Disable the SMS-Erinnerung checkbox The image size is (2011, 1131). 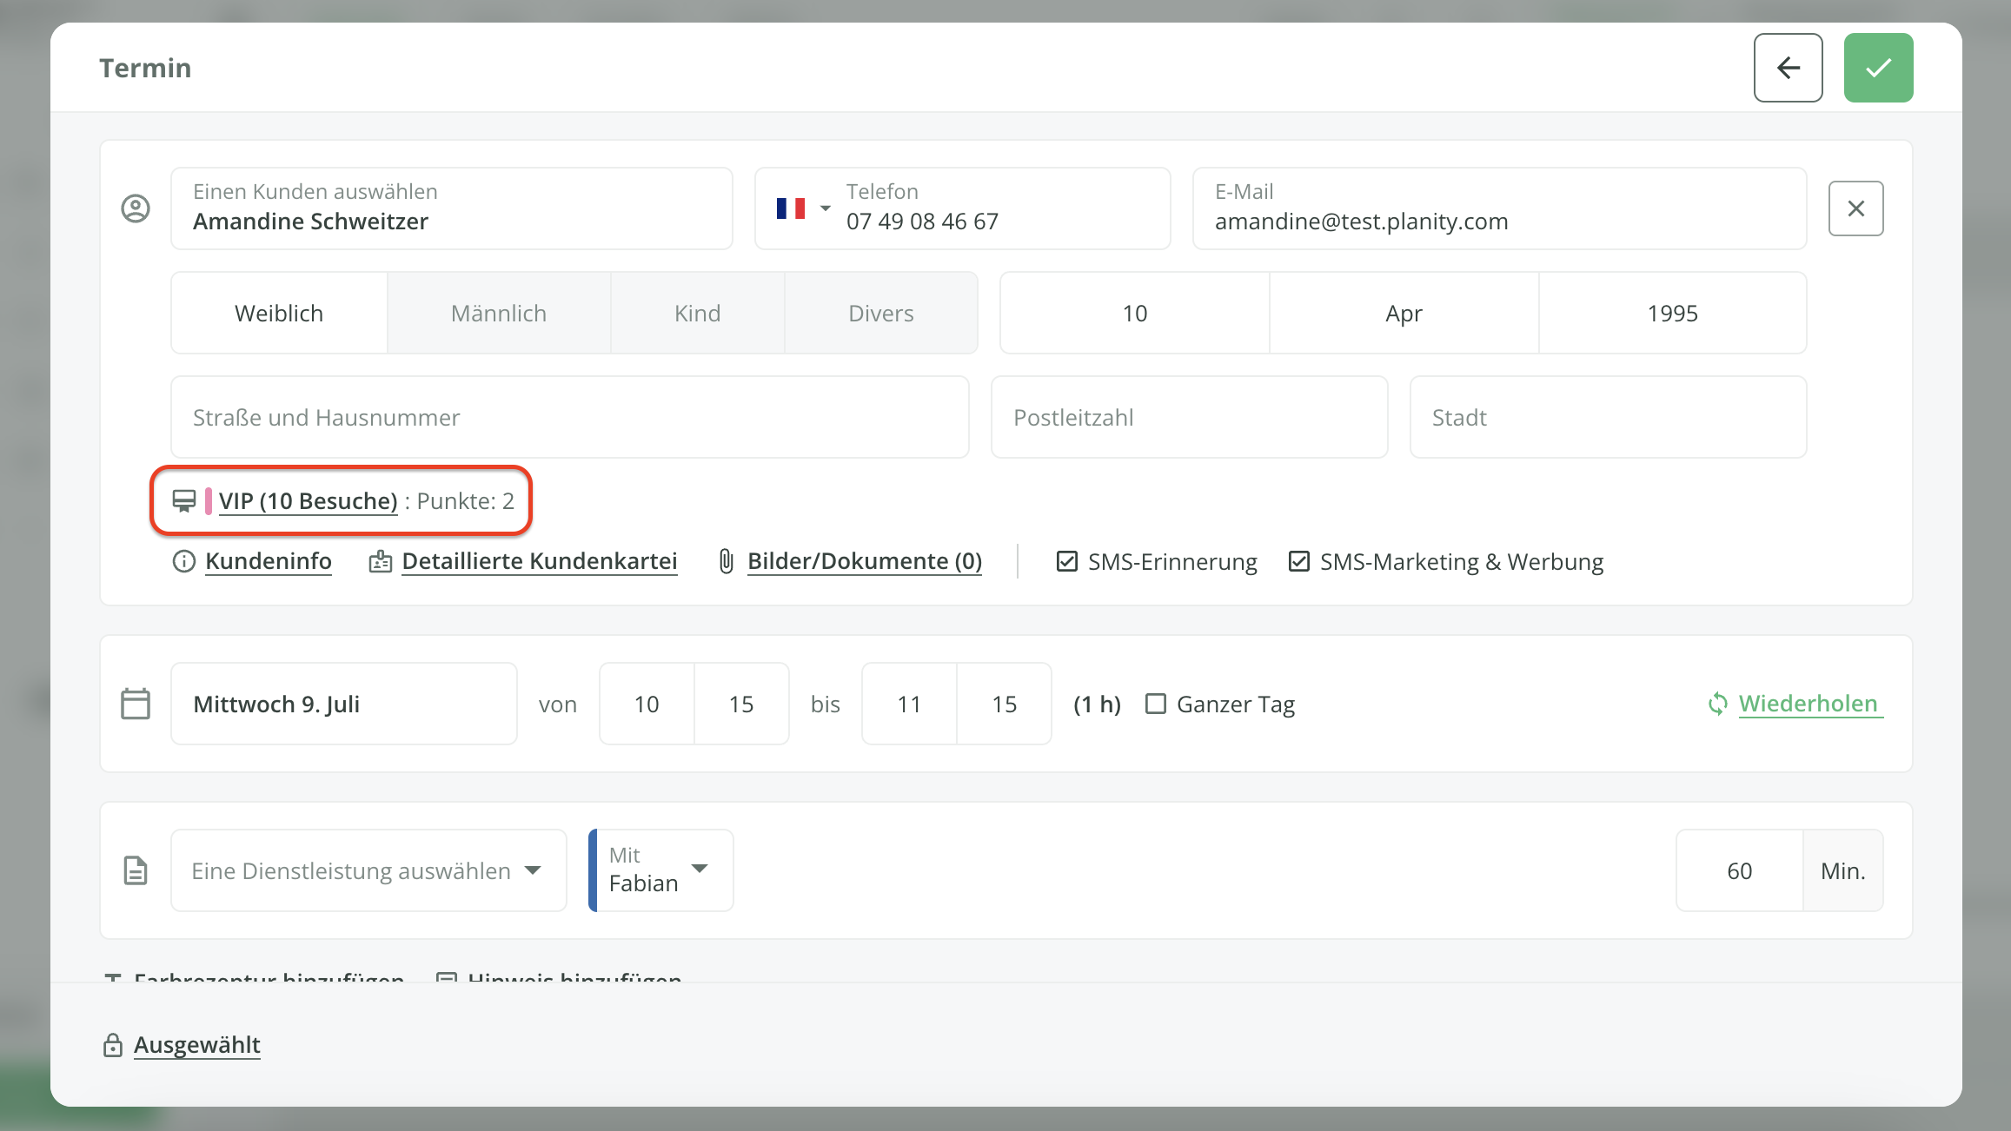click(x=1066, y=561)
